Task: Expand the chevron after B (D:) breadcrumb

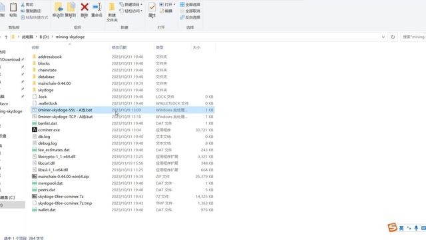Action: click(x=52, y=37)
